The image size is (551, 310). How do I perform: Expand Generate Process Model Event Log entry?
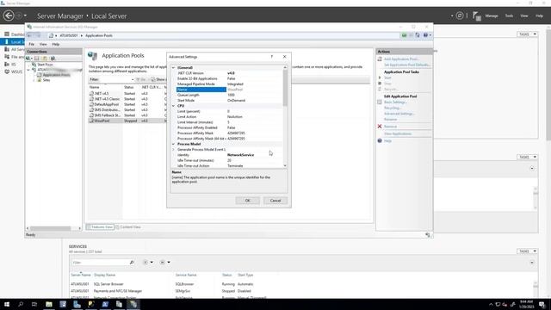(173, 149)
